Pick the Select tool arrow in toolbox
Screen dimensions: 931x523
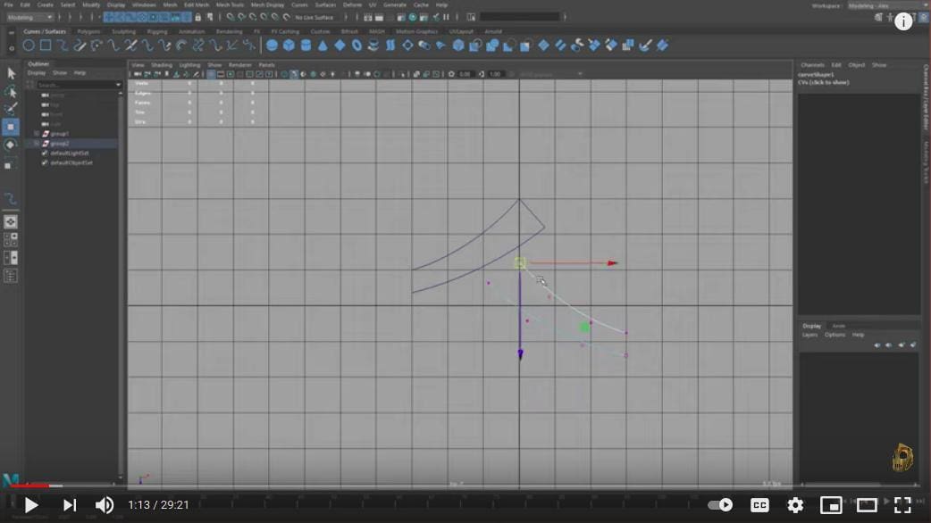coord(11,73)
